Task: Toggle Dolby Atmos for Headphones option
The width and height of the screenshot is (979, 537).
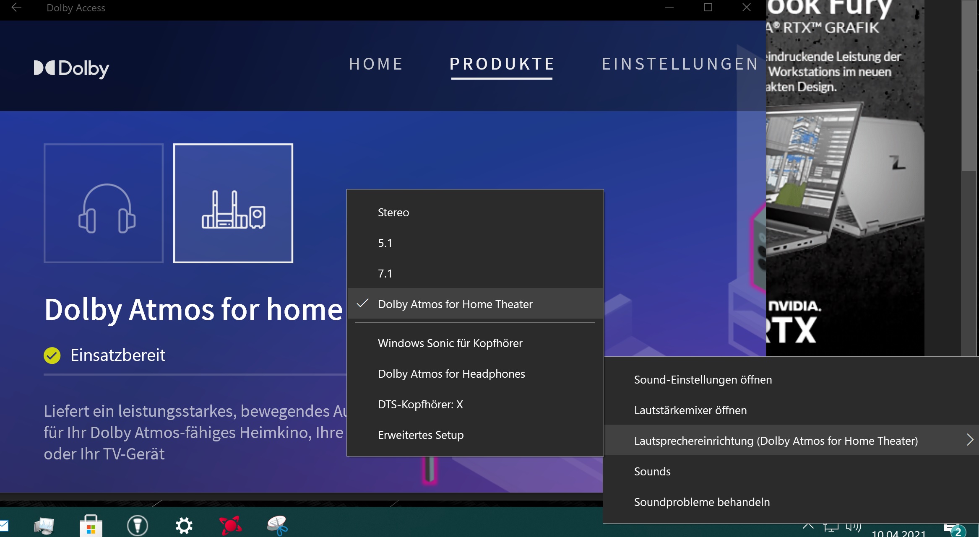Action: (451, 374)
